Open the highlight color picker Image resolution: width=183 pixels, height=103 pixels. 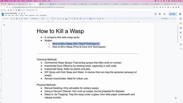[x=69, y=19]
